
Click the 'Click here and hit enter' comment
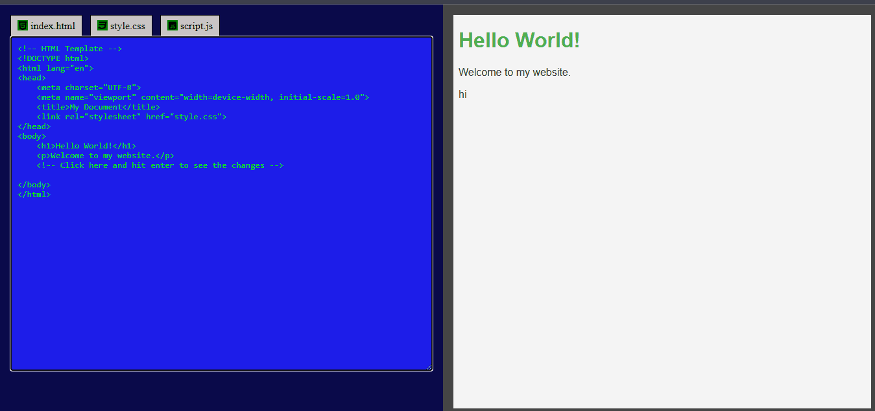click(x=160, y=165)
